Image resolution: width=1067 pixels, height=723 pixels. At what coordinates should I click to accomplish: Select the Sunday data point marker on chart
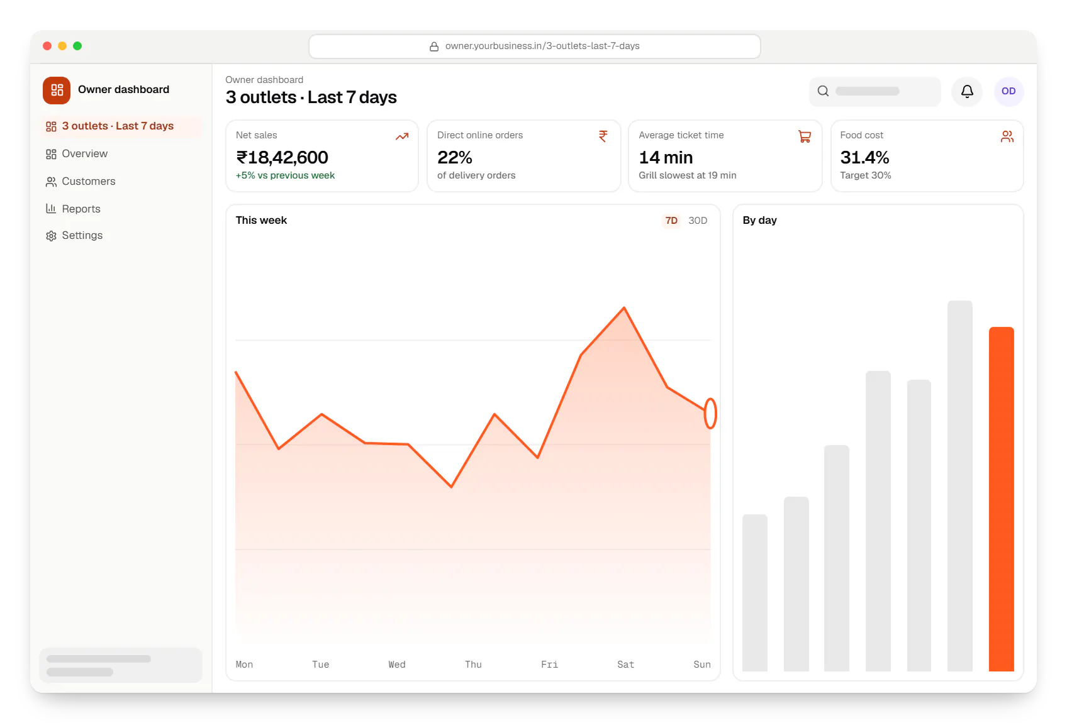click(x=710, y=413)
